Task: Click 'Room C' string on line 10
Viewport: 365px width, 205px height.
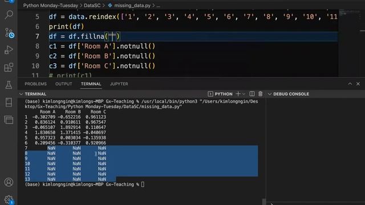Action: [96, 66]
